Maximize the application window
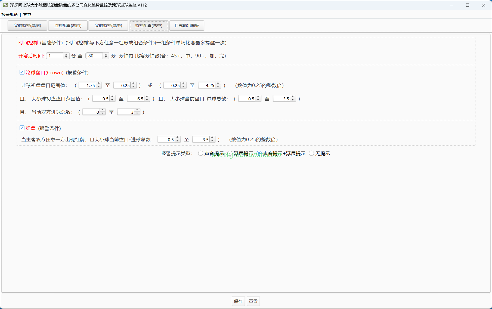The width and height of the screenshot is (492, 309). tap(468, 5)
